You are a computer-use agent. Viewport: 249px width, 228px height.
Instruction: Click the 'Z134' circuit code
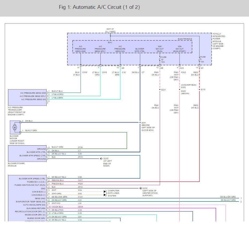tap(80, 147)
